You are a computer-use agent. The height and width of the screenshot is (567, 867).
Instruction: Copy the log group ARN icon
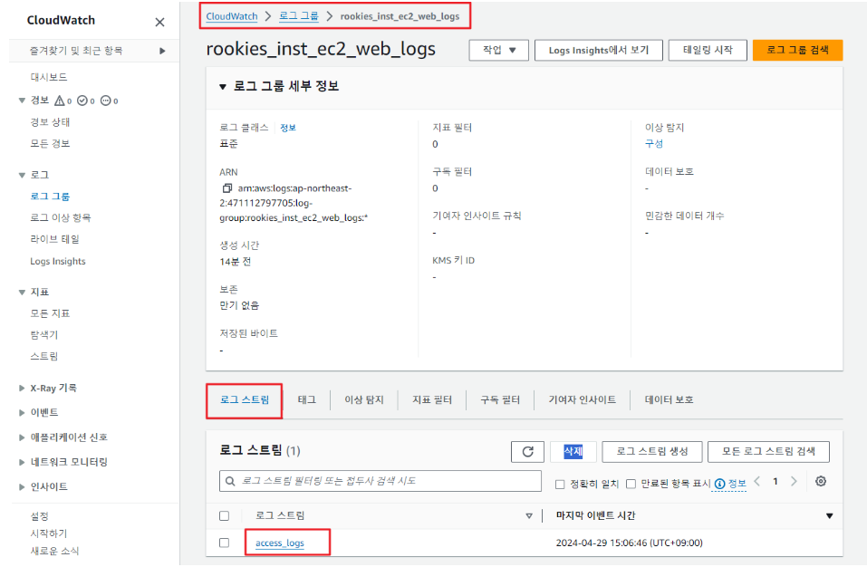[x=226, y=188]
